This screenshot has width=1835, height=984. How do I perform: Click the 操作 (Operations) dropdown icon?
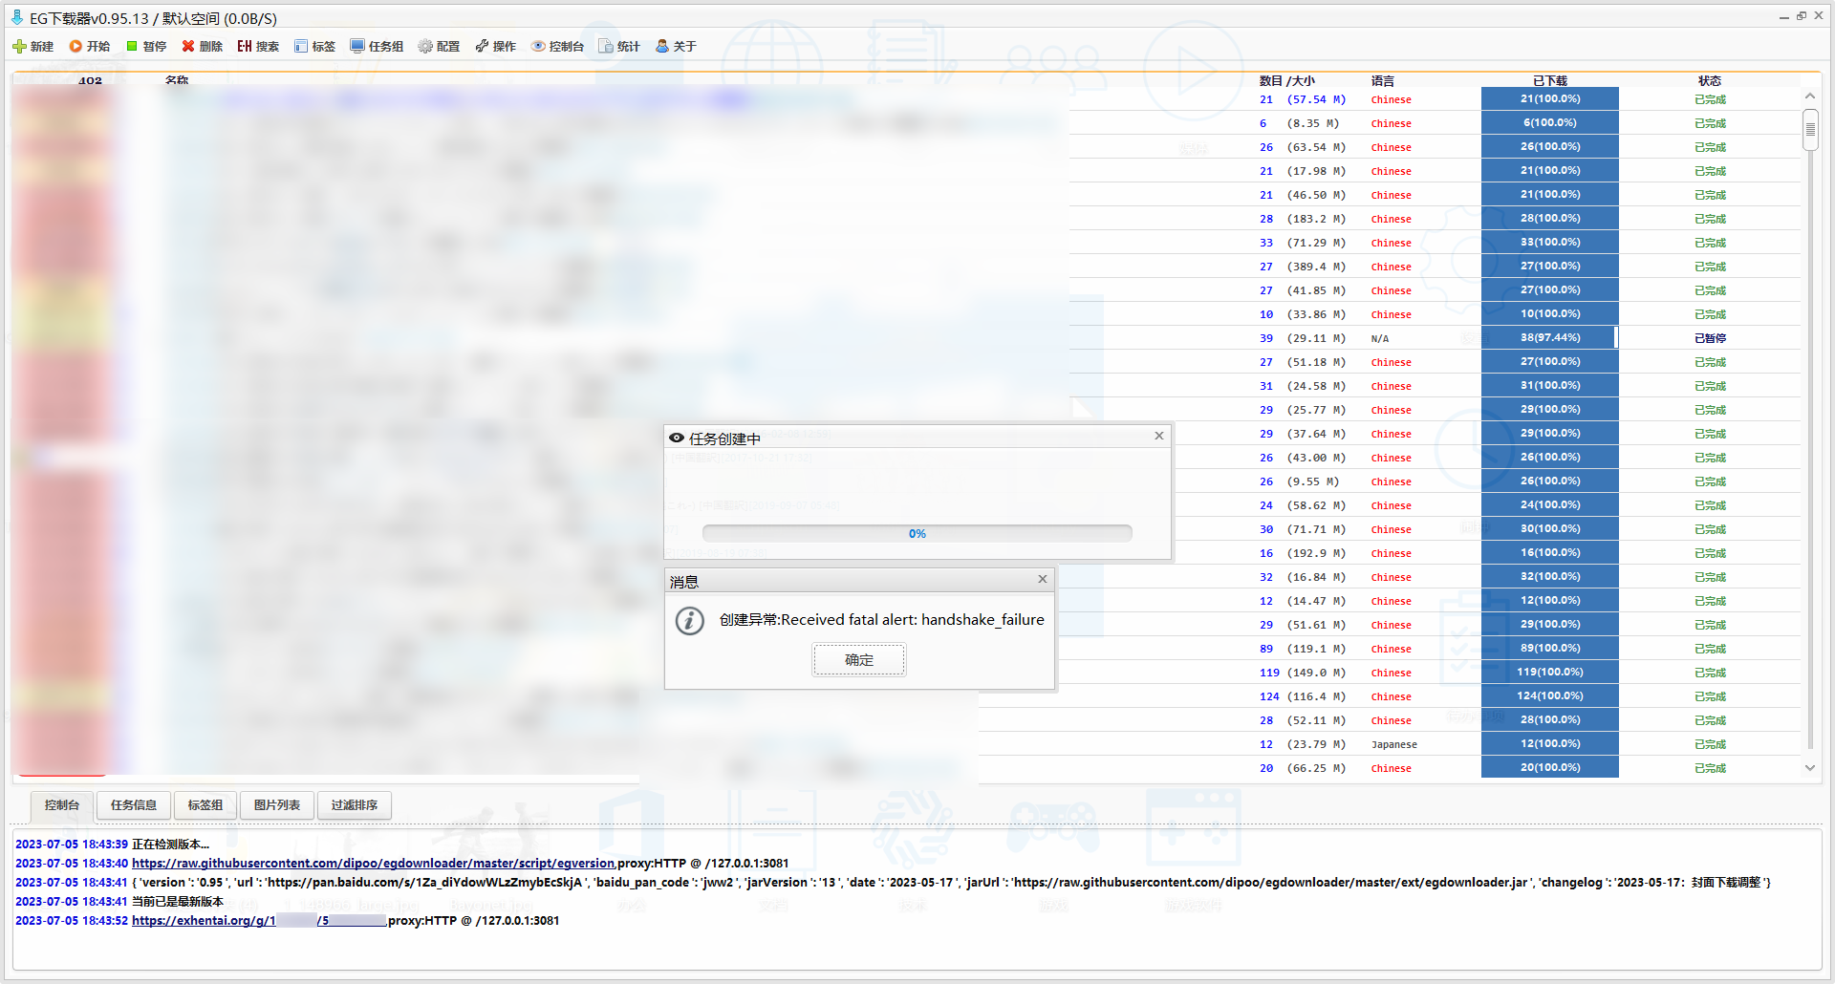pos(495,45)
